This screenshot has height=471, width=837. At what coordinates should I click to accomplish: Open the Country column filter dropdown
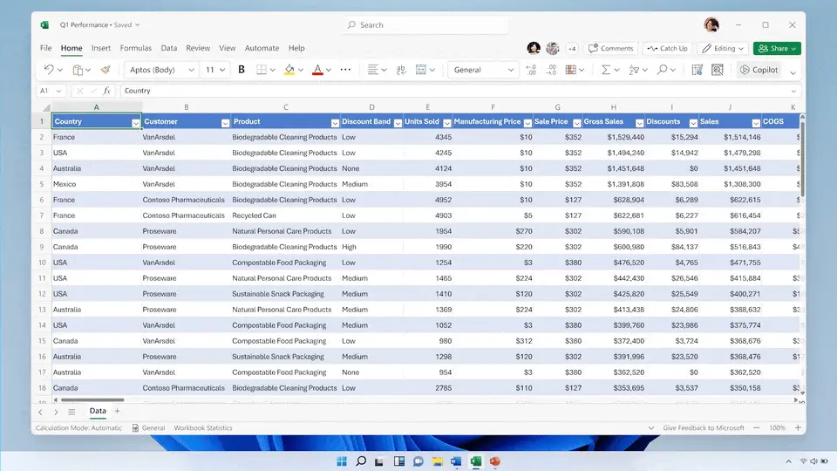click(136, 123)
